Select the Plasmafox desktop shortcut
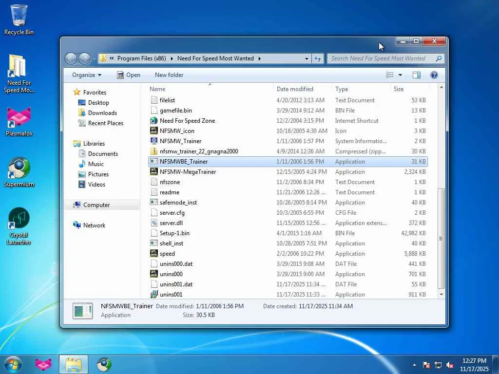This screenshot has width=499, height=374. tap(19, 122)
